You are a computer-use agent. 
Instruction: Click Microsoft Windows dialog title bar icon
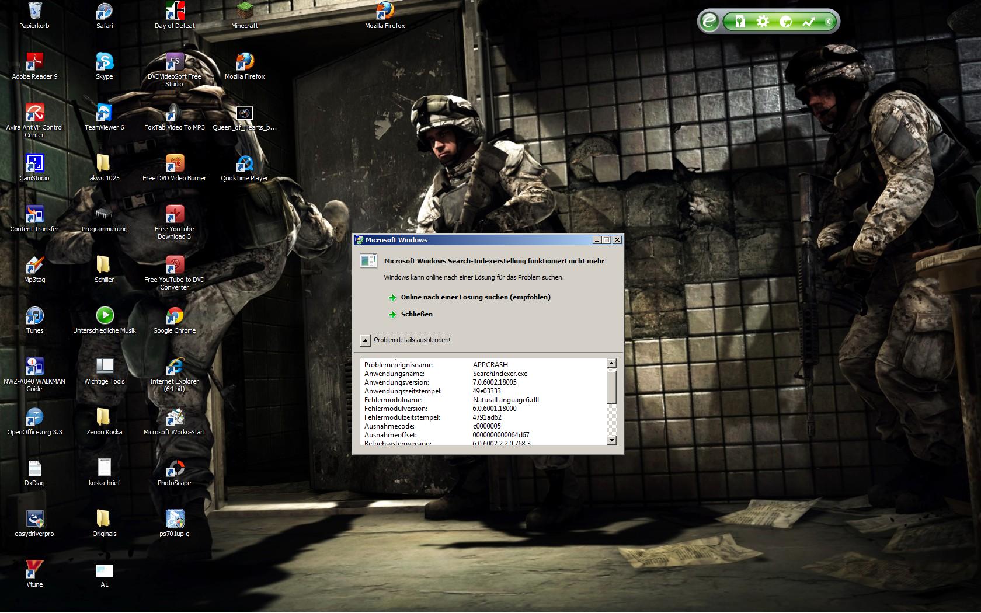[x=359, y=240]
